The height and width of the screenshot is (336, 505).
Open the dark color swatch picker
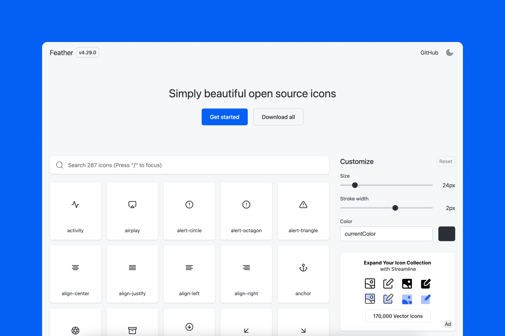(446, 234)
